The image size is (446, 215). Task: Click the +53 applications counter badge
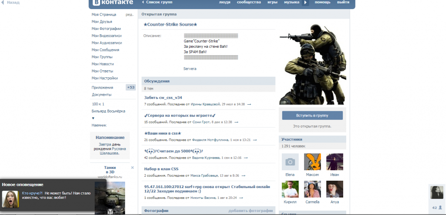[131, 87]
